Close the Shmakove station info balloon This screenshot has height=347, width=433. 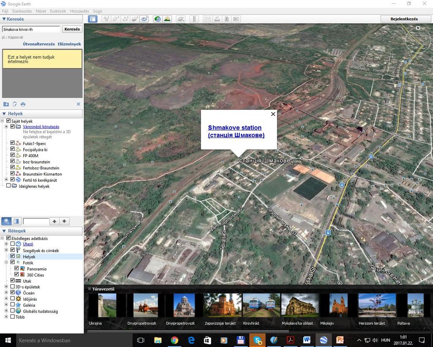click(x=273, y=114)
